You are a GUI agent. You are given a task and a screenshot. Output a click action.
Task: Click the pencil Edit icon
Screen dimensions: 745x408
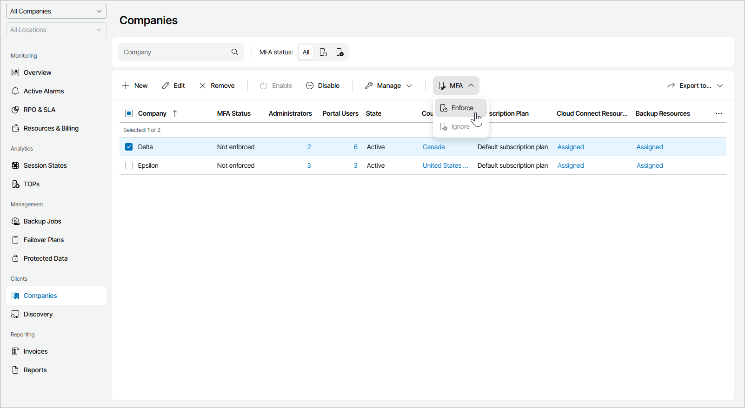pyautogui.click(x=166, y=86)
